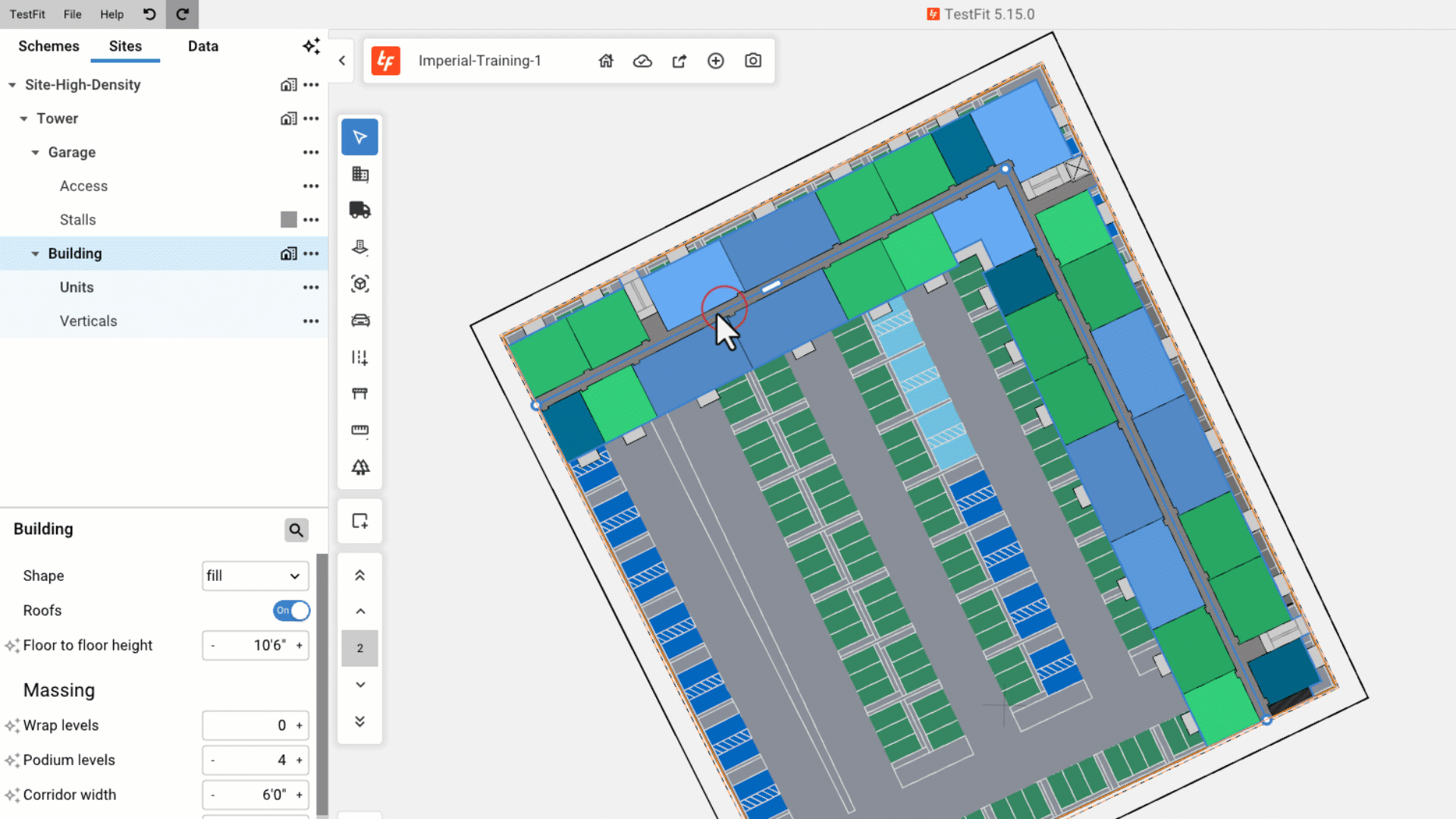This screenshot has height=819, width=1456.
Task: Select the building tool icon
Action: (360, 174)
